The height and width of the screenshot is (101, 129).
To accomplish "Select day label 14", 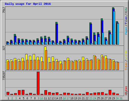I will click(x=57, y=98).
